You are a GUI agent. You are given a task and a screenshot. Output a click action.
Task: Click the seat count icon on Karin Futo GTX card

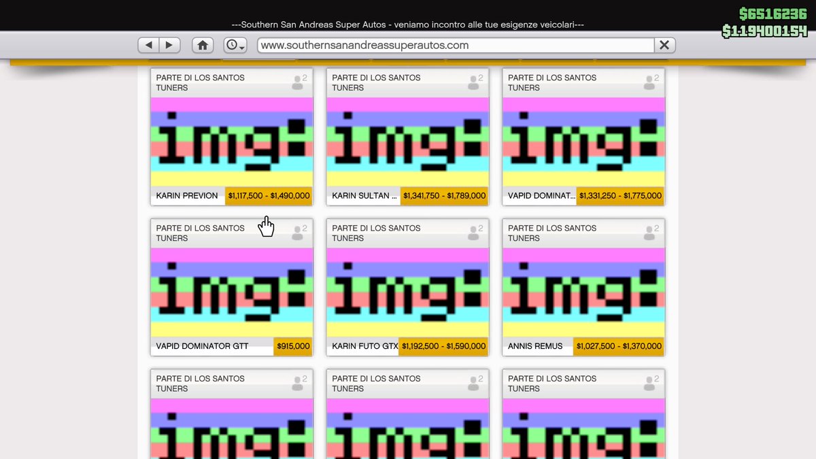coord(475,233)
